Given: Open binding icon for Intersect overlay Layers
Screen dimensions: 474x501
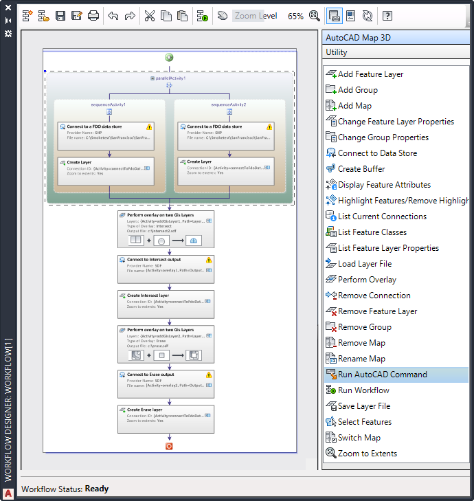Looking at the screenshot, I should 209,221.
